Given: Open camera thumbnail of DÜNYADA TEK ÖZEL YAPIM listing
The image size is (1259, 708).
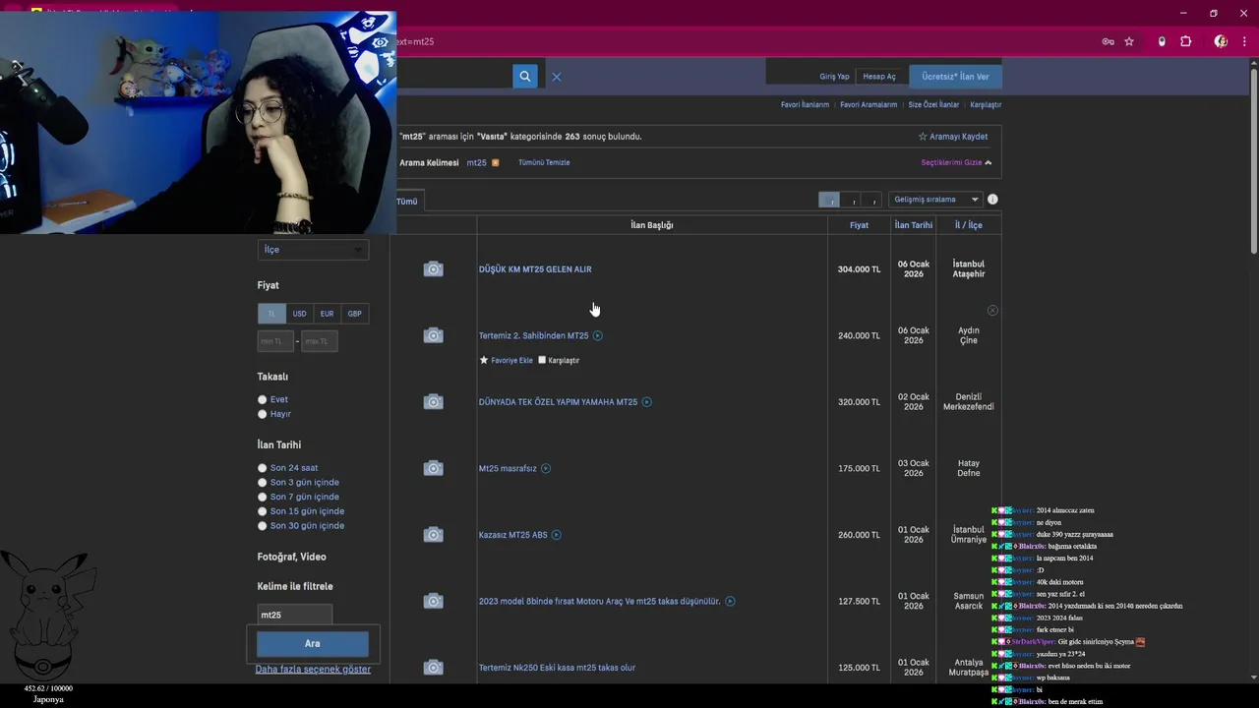Looking at the screenshot, I should 433,402.
